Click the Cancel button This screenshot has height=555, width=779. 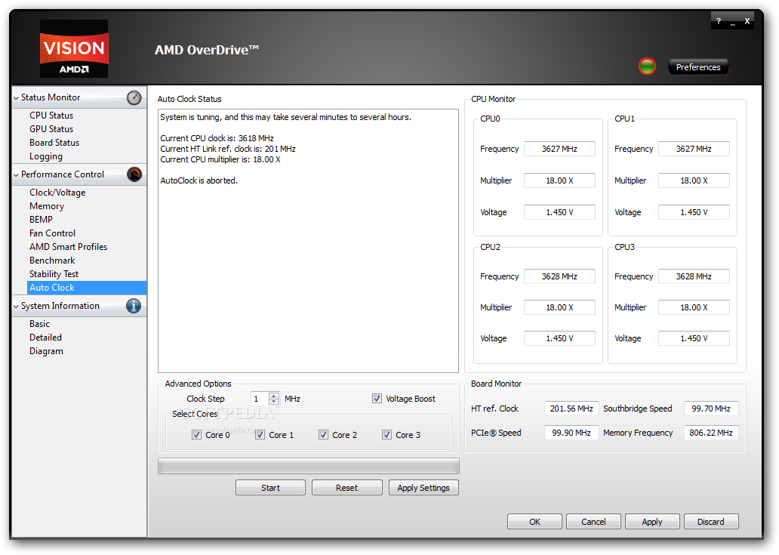pos(593,522)
